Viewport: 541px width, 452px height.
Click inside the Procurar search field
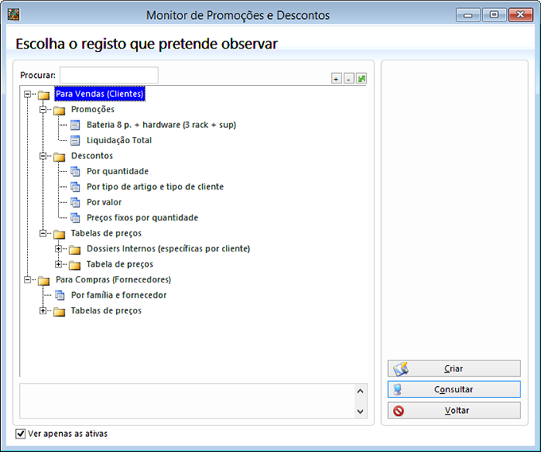(x=109, y=76)
